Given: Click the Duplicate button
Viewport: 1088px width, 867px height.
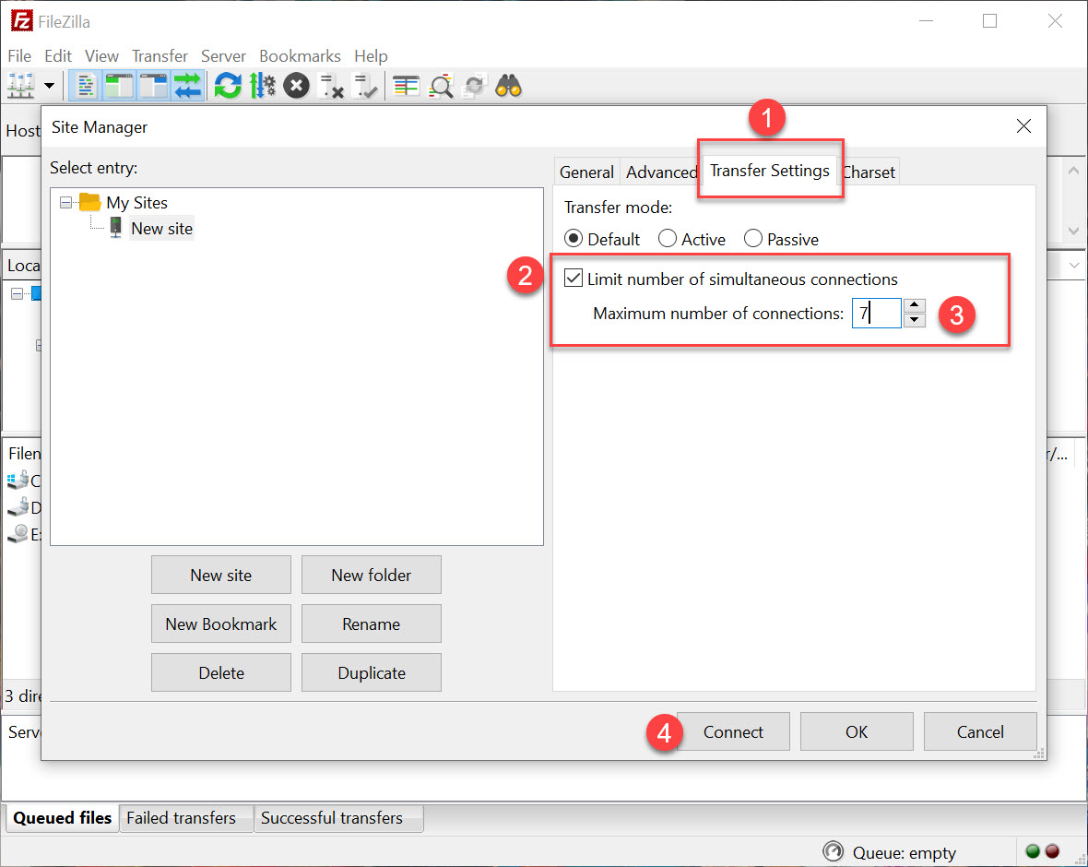Looking at the screenshot, I should (x=371, y=672).
